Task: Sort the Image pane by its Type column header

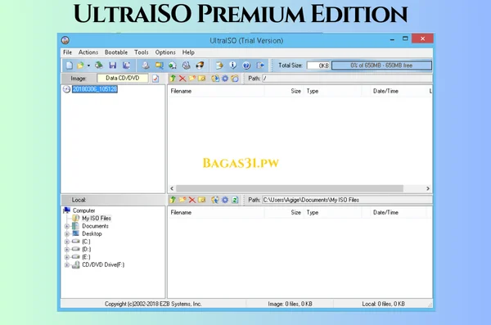Action: click(x=332, y=91)
